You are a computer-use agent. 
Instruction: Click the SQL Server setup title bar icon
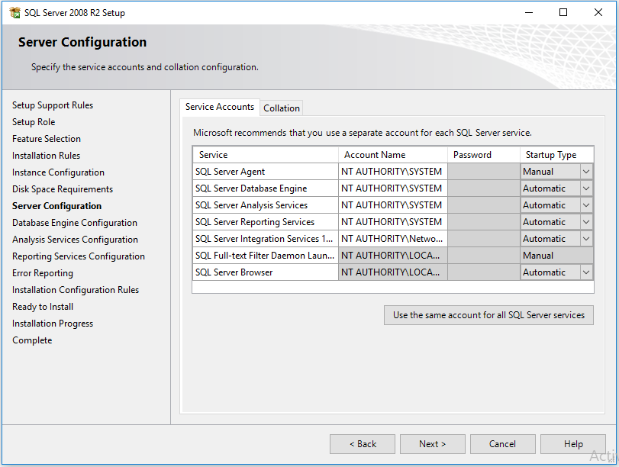tap(15, 13)
